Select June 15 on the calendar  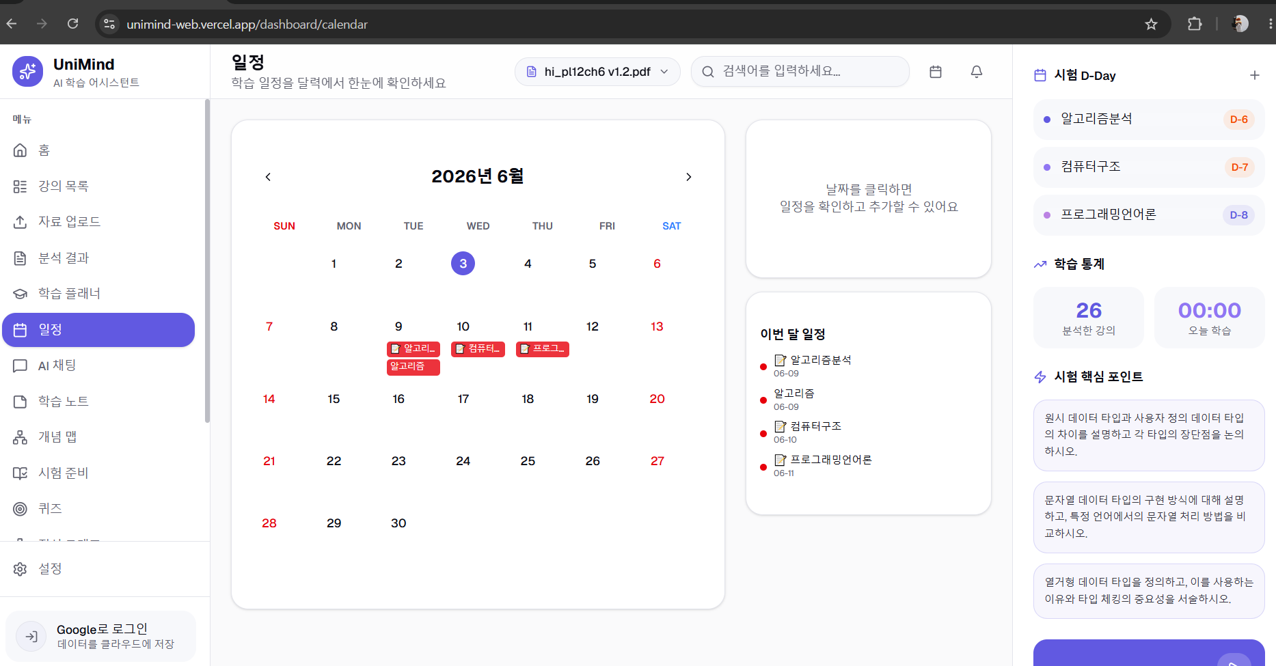click(334, 399)
